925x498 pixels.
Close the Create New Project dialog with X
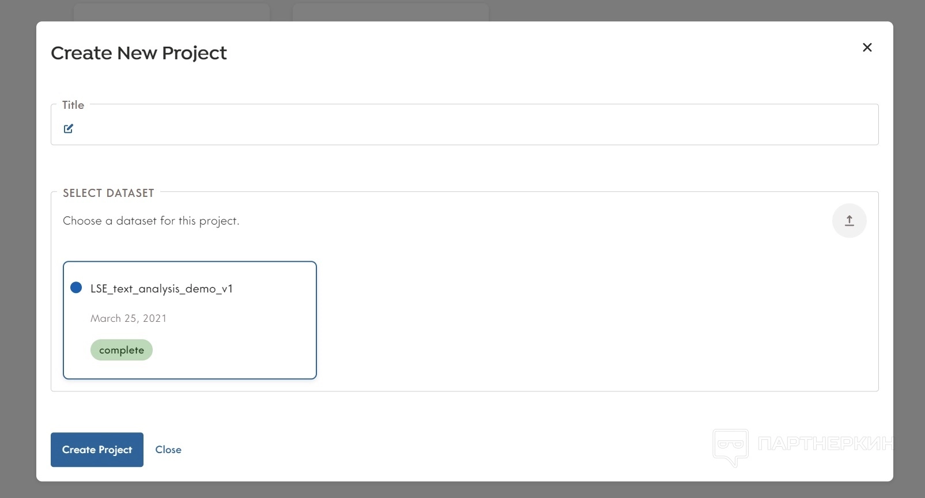pos(867,47)
